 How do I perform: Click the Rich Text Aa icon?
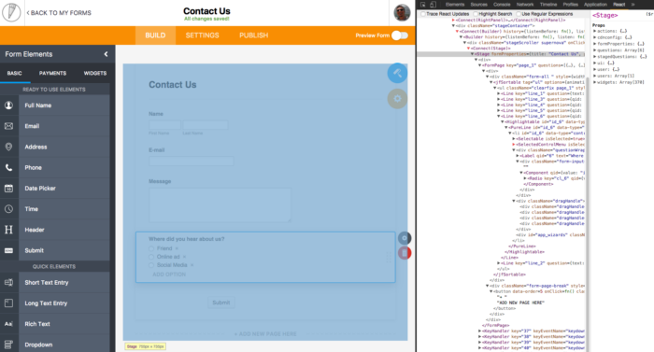(x=8, y=324)
